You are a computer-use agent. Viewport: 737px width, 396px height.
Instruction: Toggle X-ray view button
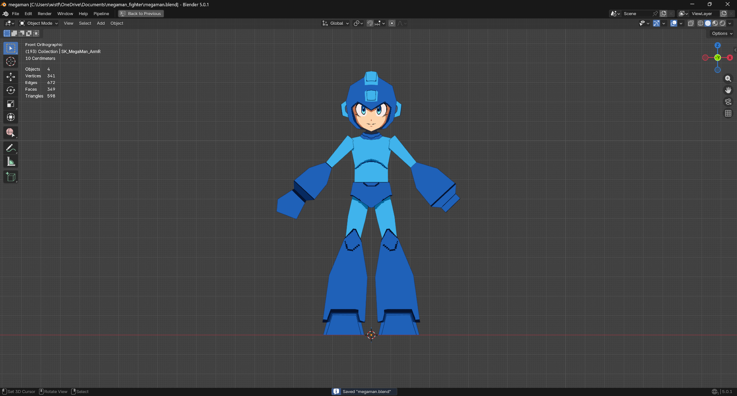pos(691,23)
